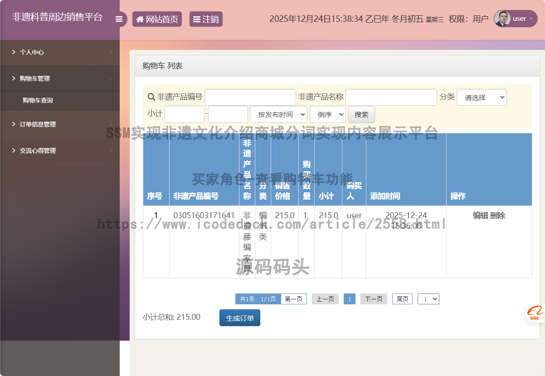Click 删除 link in cart row

point(498,215)
